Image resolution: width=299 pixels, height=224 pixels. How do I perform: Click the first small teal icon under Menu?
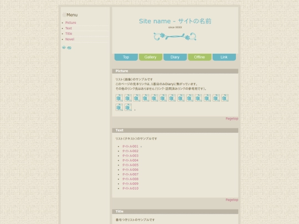[x=64, y=48]
